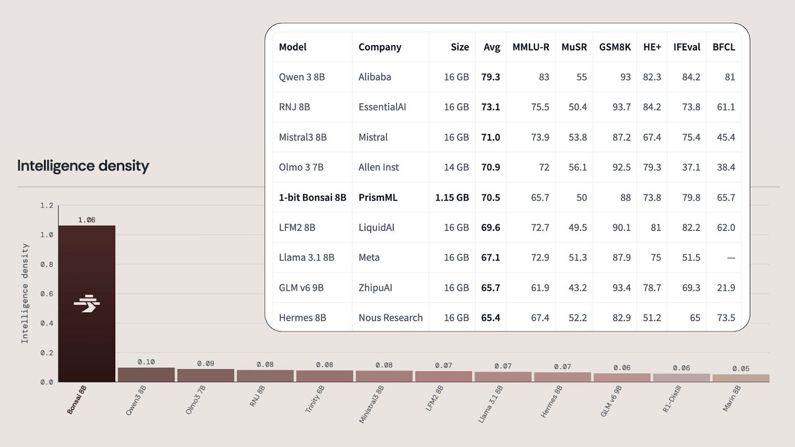
Task: Click the Llama 3.1 8B axis label
Action: [490, 404]
